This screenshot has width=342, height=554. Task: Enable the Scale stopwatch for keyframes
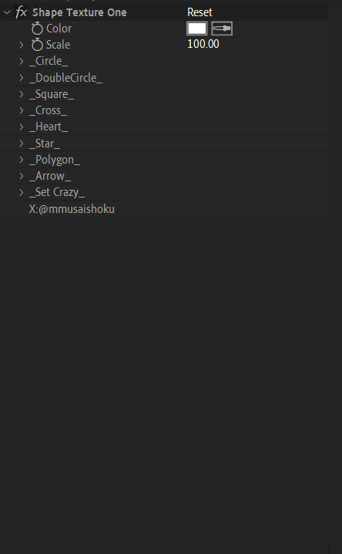point(37,45)
